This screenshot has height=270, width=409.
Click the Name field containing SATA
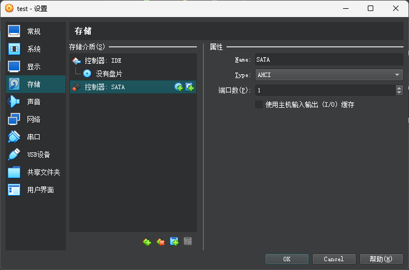click(x=329, y=59)
